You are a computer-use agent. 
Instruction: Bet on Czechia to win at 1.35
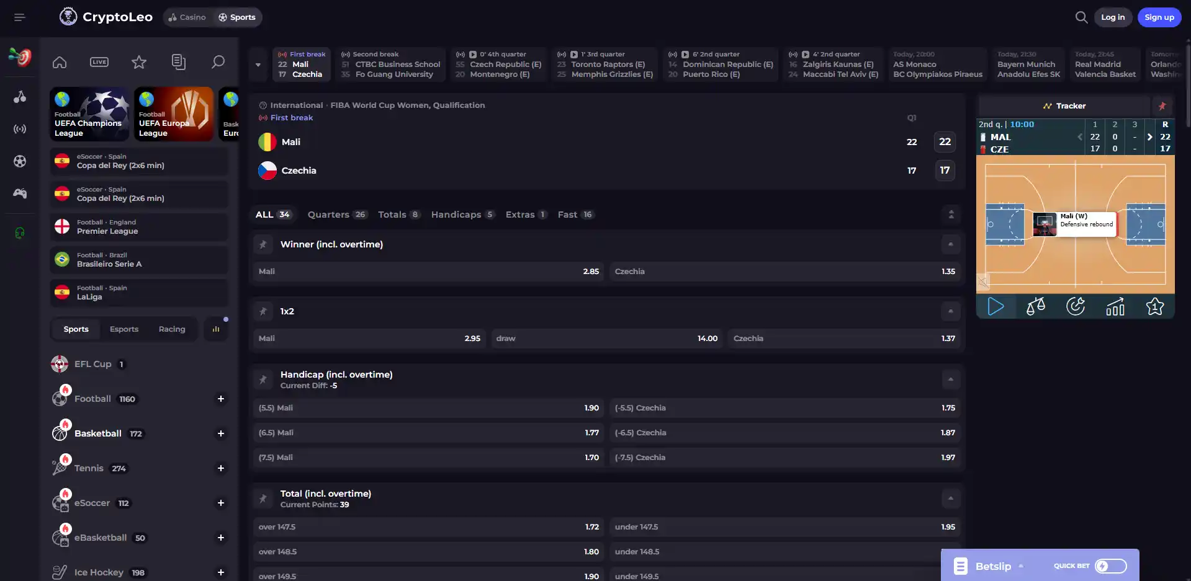pos(784,272)
